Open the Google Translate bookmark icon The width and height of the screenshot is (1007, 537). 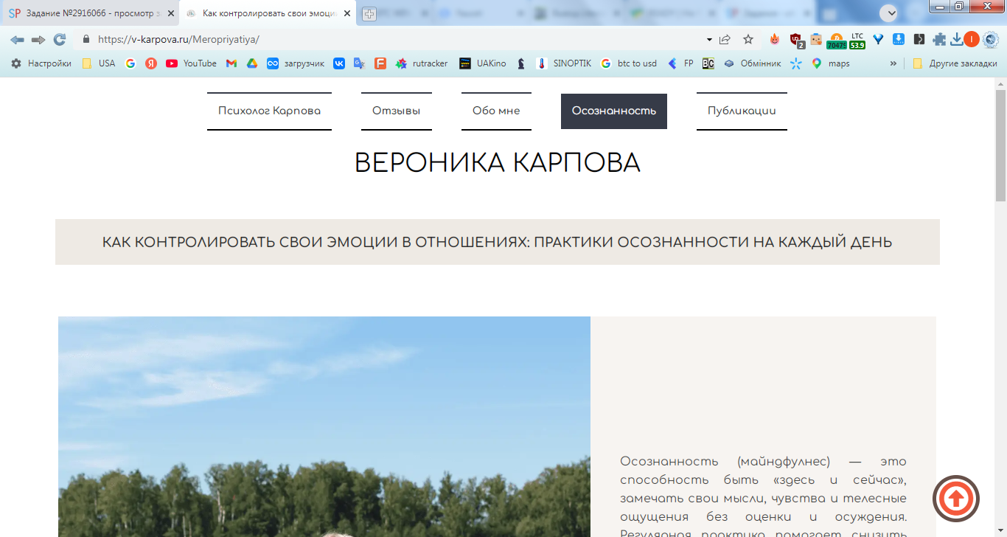(360, 63)
